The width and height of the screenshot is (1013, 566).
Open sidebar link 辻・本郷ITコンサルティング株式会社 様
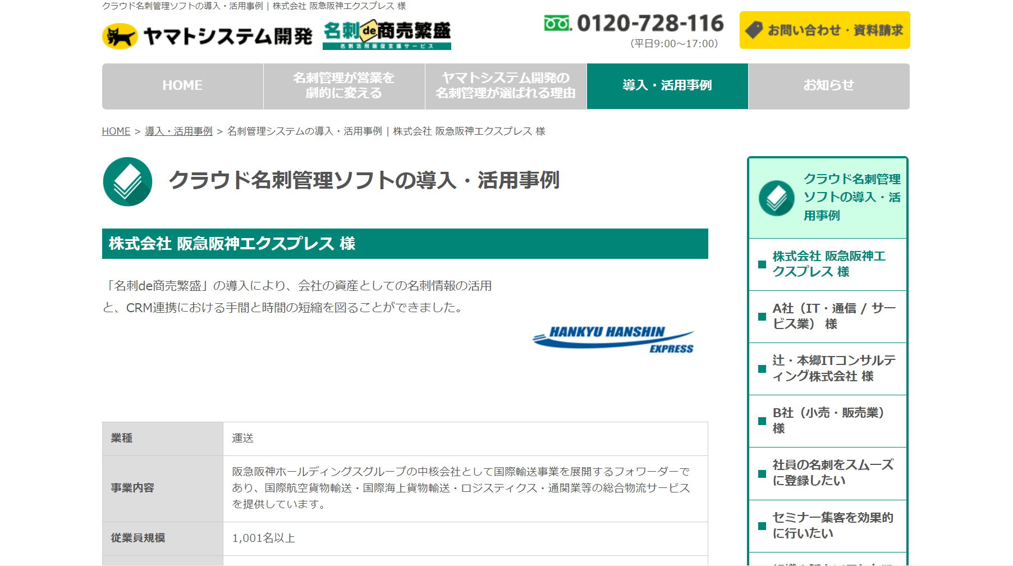click(828, 369)
